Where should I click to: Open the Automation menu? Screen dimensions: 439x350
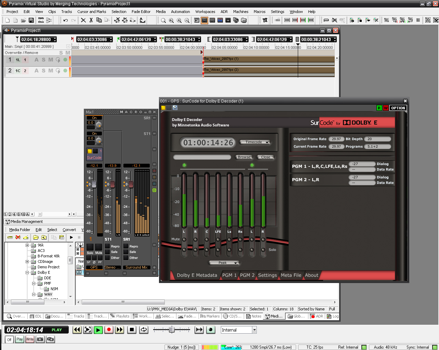click(181, 12)
